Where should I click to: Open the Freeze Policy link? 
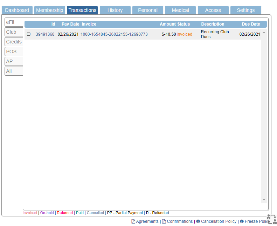pos(257,221)
